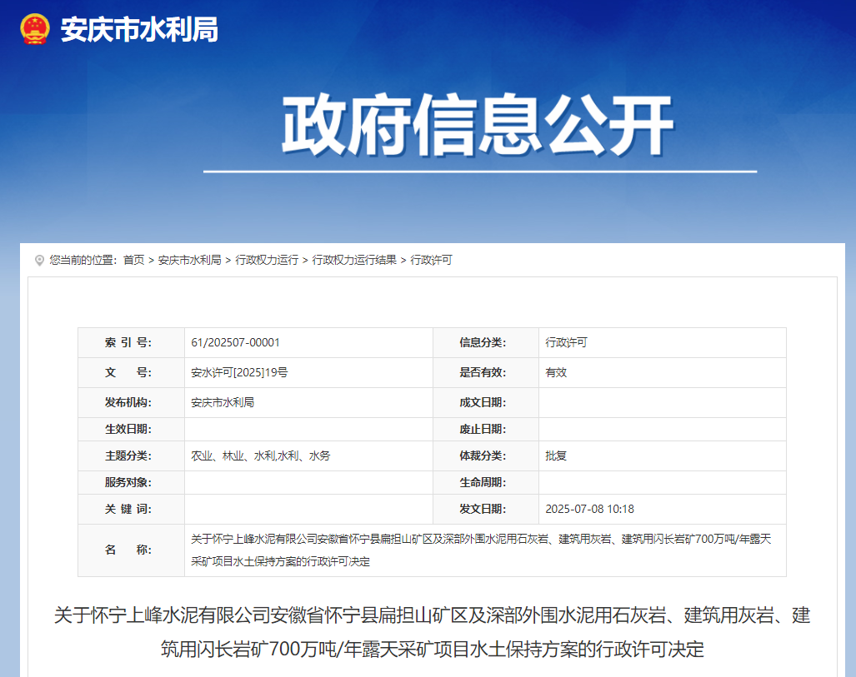The height and width of the screenshot is (677, 856).
Task: Click the location pin icon in breadcrumb
Action: click(x=39, y=261)
